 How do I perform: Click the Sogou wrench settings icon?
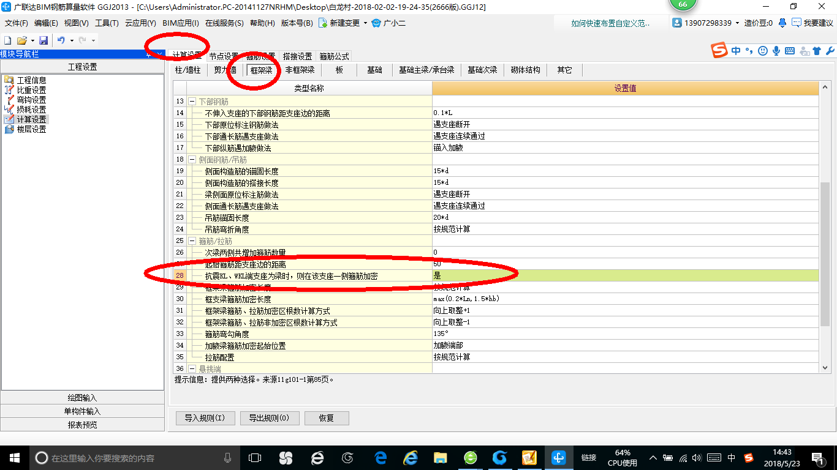830,51
